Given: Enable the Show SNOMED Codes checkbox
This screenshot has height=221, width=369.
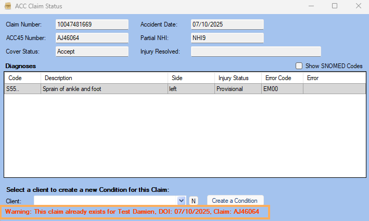Looking at the screenshot, I should (x=299, y=66).
